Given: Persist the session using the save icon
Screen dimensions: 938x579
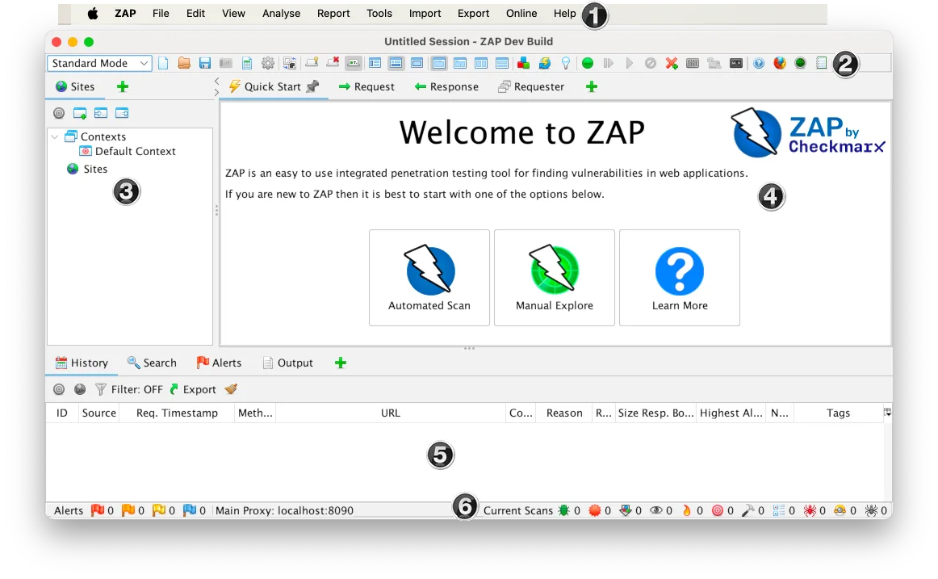Looking at the screenshot, I should pyautogui.click(x=204, y=62).
